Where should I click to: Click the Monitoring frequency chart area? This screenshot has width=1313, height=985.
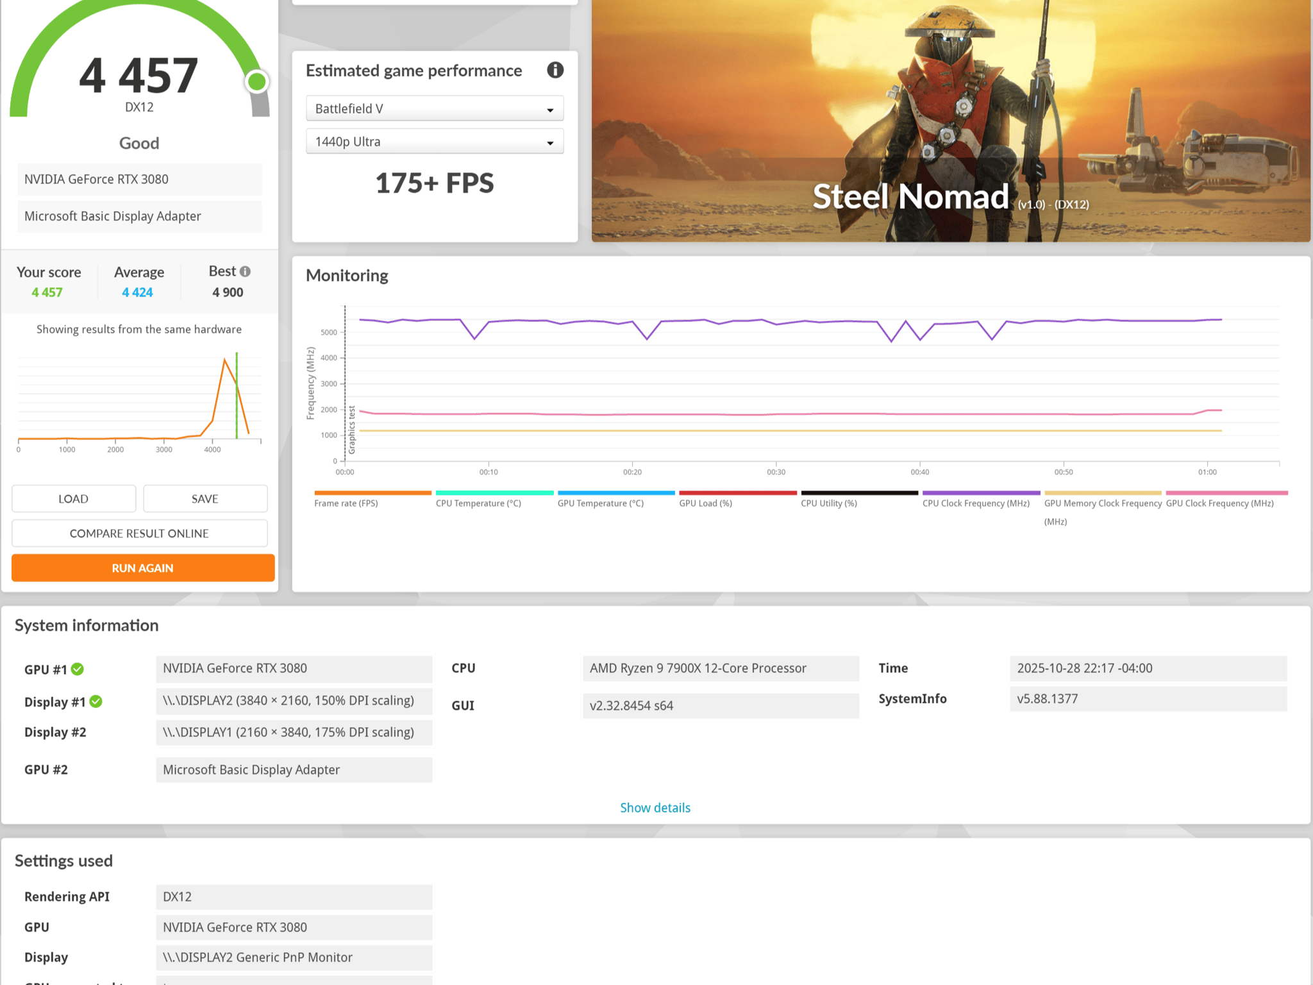[x=812, y=383]
